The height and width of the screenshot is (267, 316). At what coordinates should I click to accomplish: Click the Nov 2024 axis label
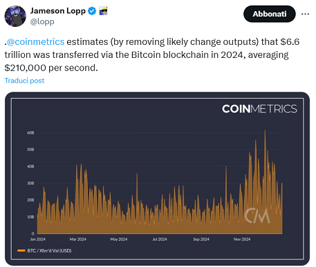tap(242, 239)
